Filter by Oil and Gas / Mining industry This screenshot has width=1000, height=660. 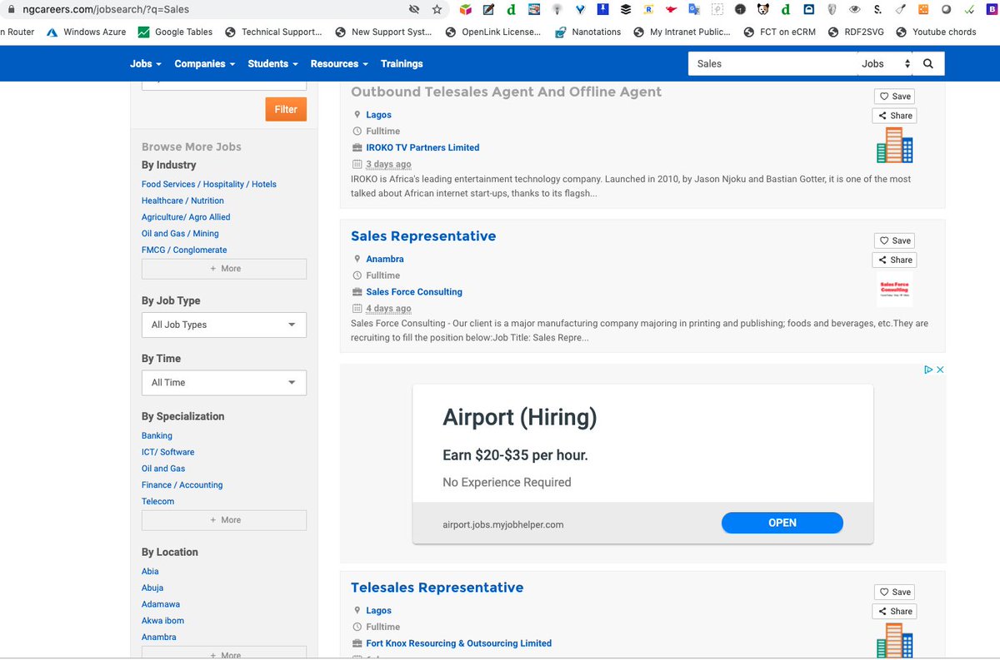point(180,234)
